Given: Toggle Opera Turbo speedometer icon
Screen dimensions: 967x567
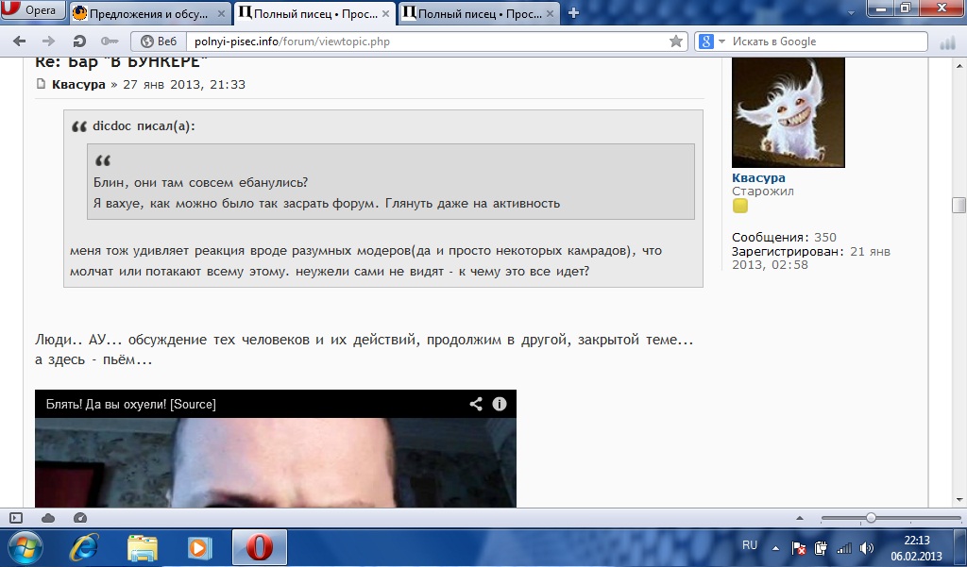Looking at the screenshot, I should [x=80, y=518].
